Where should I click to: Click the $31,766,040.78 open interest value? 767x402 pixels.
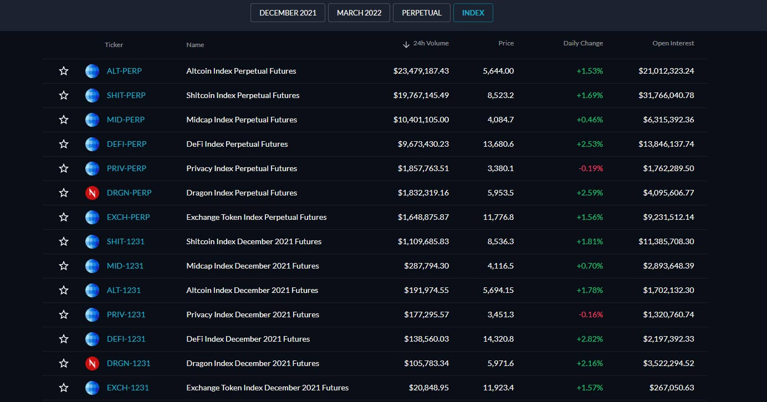point(666,95)
